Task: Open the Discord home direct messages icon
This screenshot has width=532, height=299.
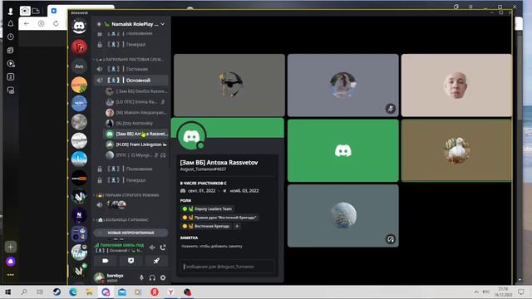Action: coord(79,26)
